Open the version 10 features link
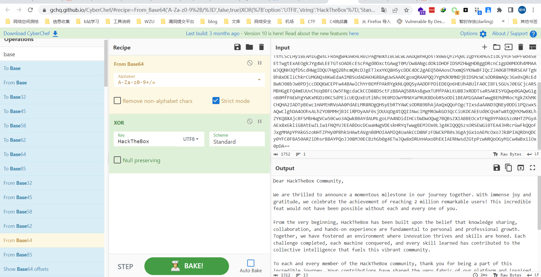 (354, 33)
